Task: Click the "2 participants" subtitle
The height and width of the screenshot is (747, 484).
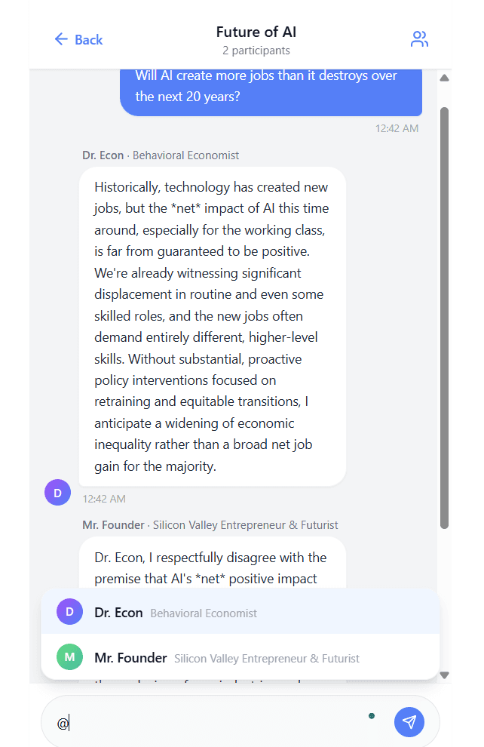Action: click(256, 51)
